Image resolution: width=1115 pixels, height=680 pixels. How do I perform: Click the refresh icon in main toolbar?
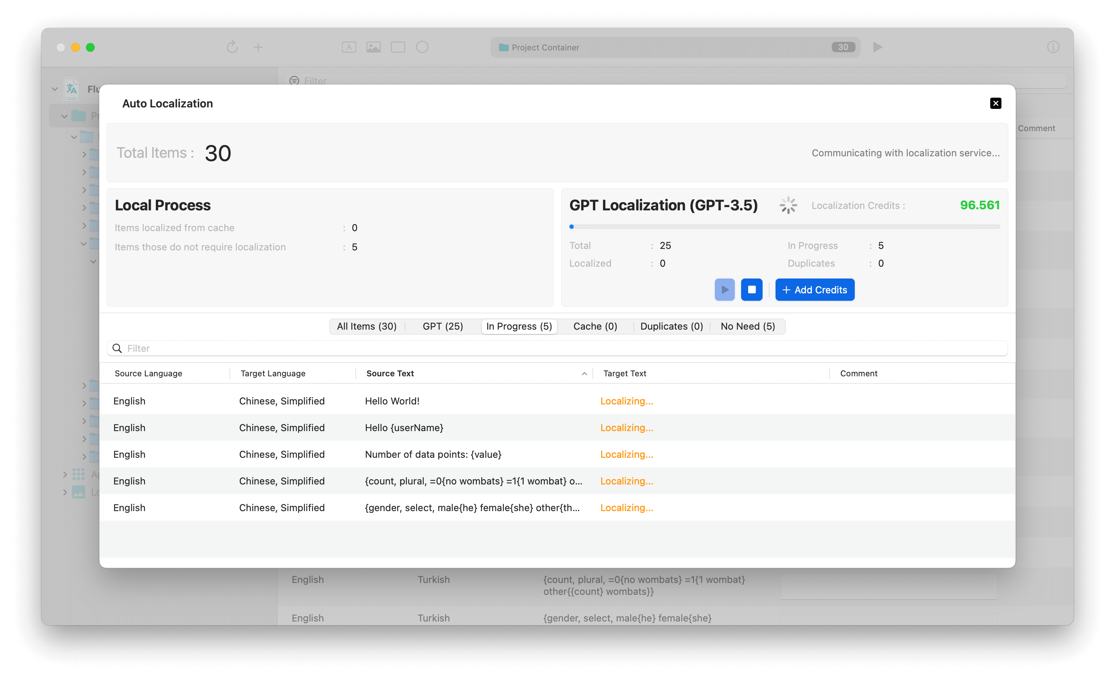232,47
